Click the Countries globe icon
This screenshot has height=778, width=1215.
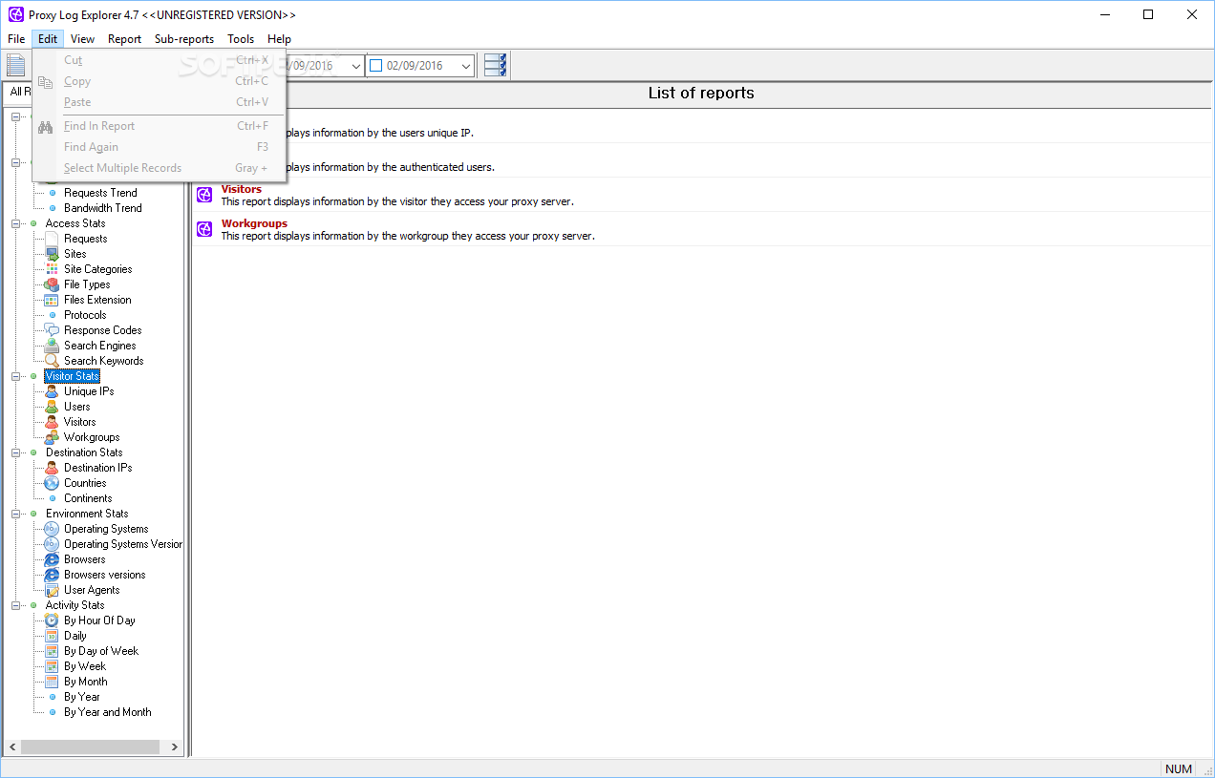[52, 483]
